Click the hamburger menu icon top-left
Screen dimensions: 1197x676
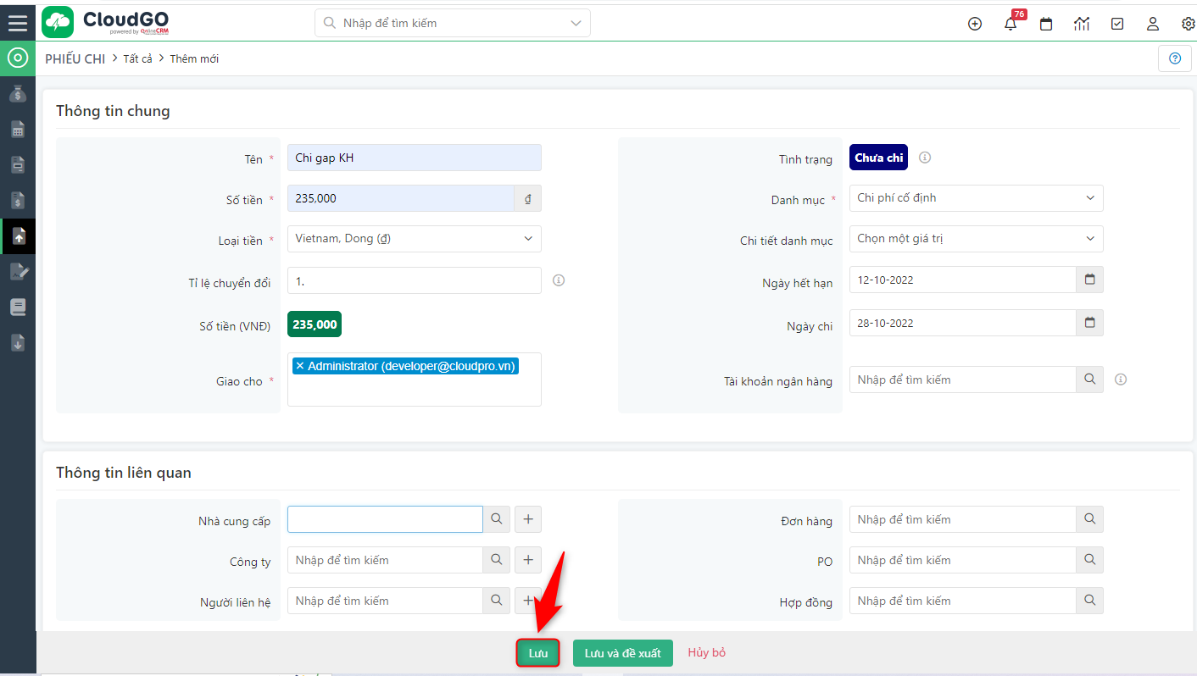coord(18,22)
